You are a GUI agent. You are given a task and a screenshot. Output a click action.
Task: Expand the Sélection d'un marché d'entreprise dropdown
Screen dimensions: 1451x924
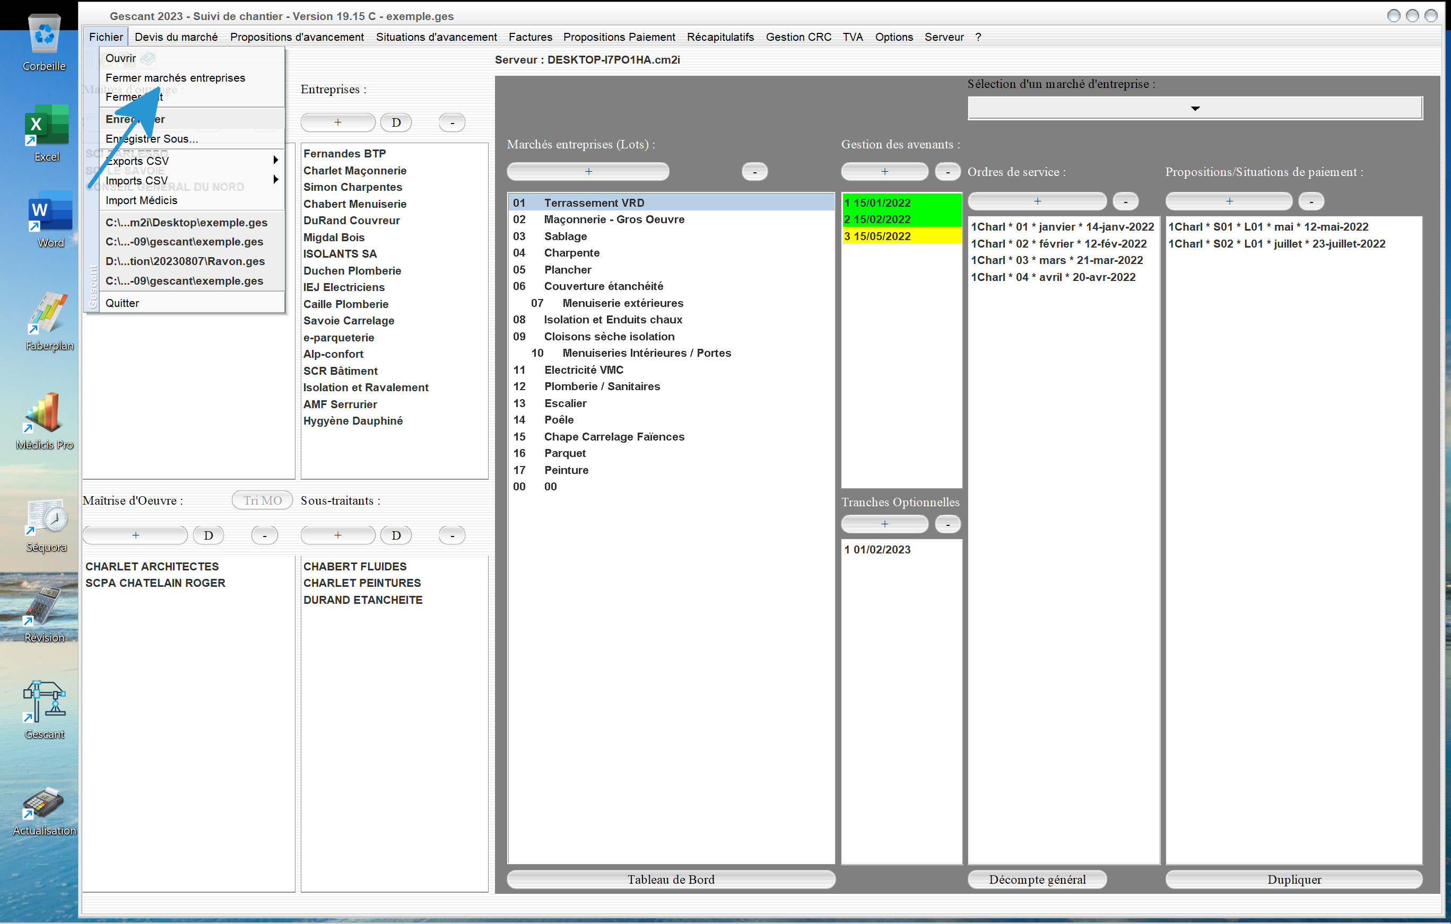pyautogui.click(x=1194, y=108)
